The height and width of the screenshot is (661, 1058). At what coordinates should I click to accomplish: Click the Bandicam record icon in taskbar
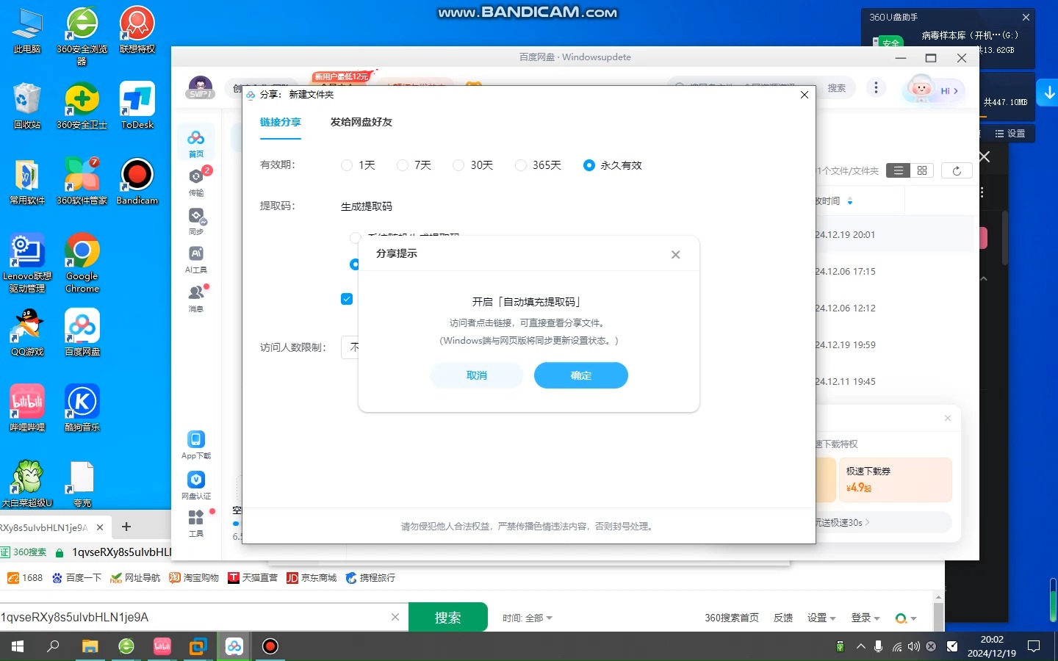click(x=270, y=646)
